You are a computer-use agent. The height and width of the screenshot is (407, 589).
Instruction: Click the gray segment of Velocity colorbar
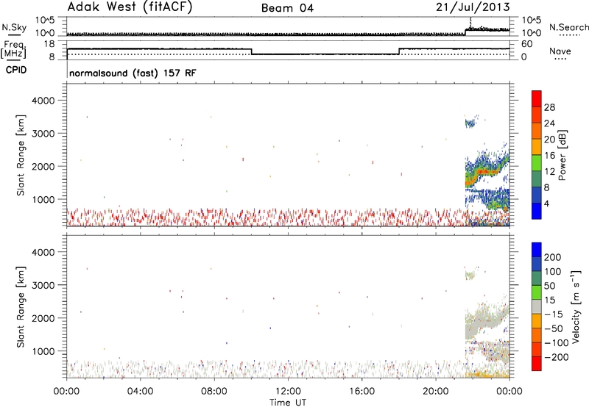point(537,306)
